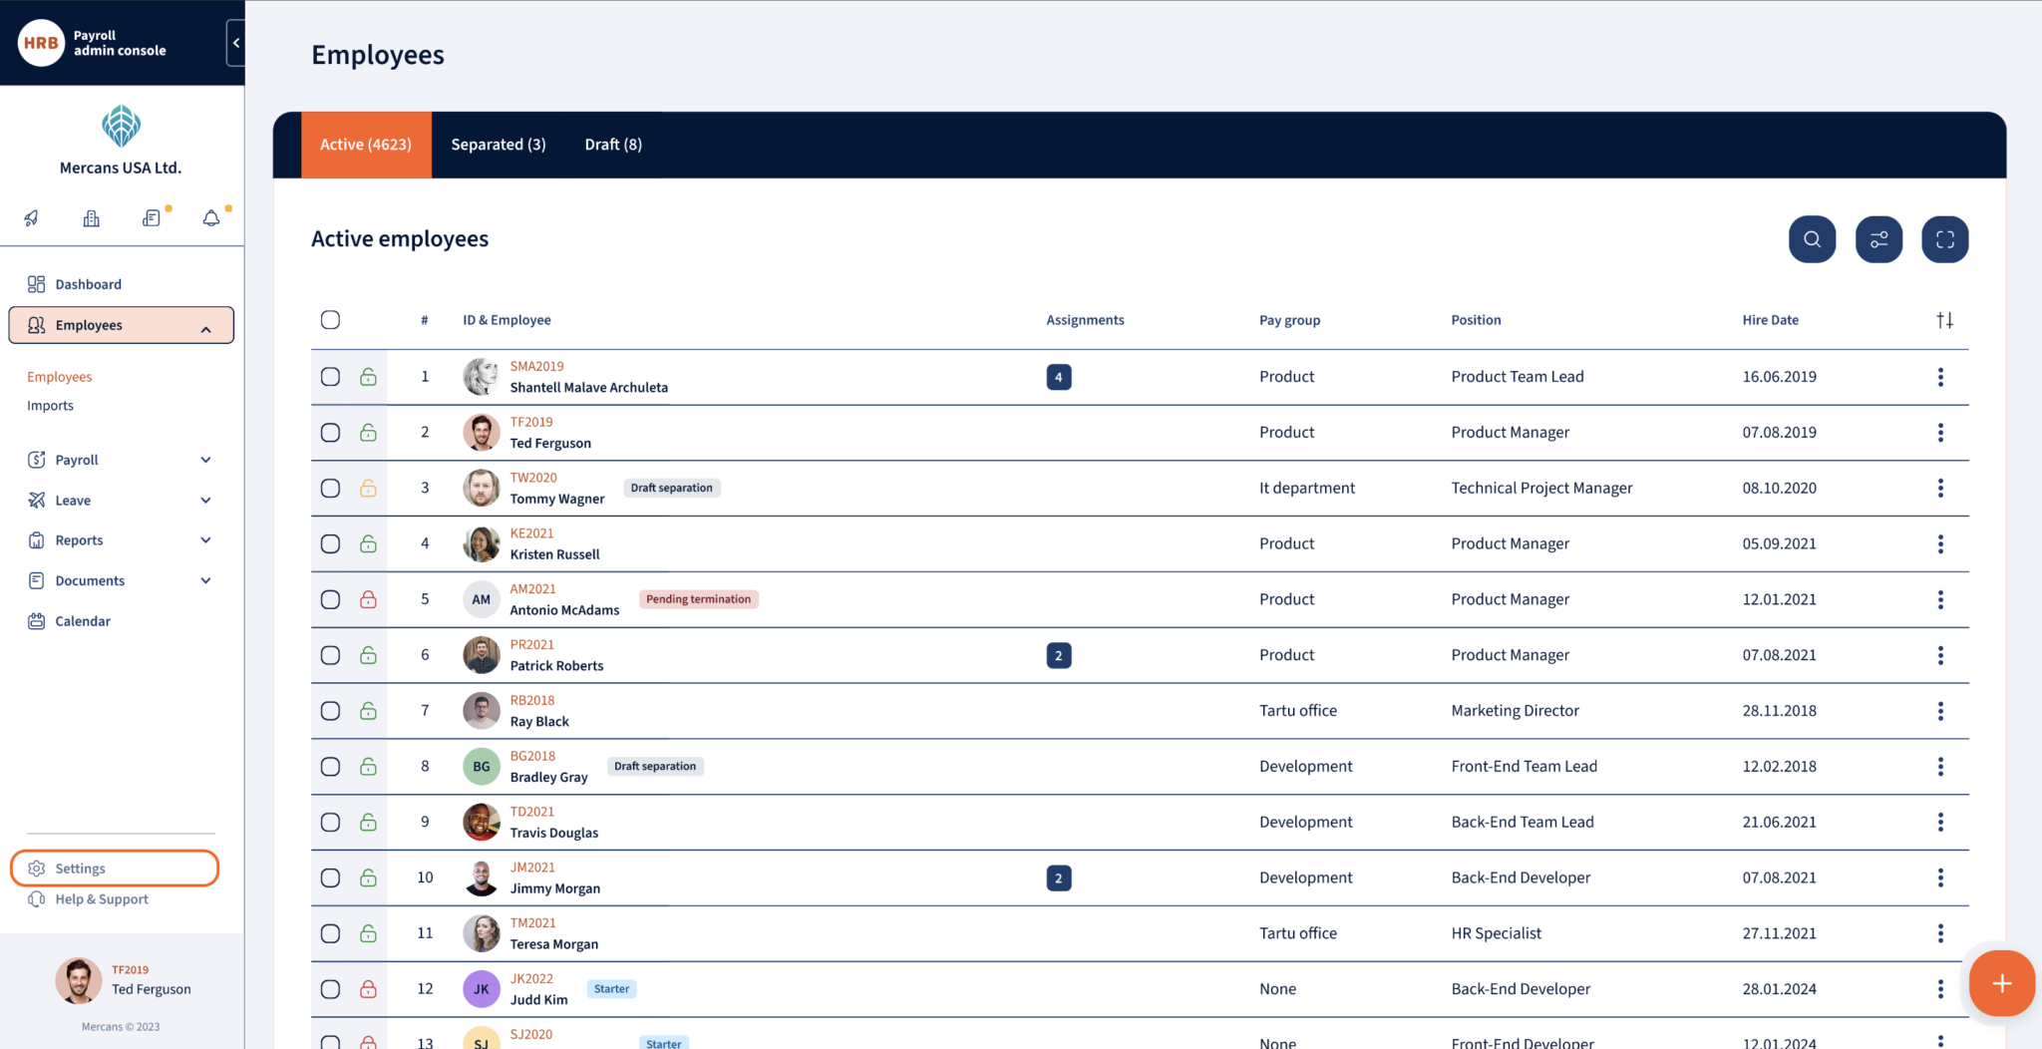2042x1049 pixels.
Task: Click the sort icon in the table header
Action: (1945, 320)
